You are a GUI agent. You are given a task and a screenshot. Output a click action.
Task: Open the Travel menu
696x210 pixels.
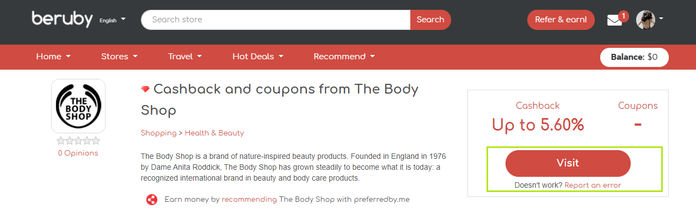[185, 57]
